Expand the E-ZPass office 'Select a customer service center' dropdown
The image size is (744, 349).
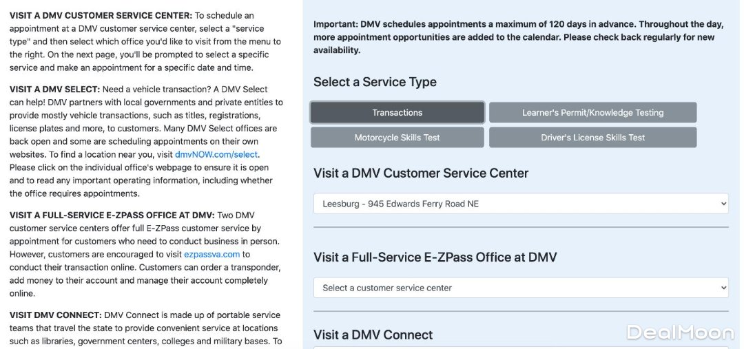pos(520,288)
